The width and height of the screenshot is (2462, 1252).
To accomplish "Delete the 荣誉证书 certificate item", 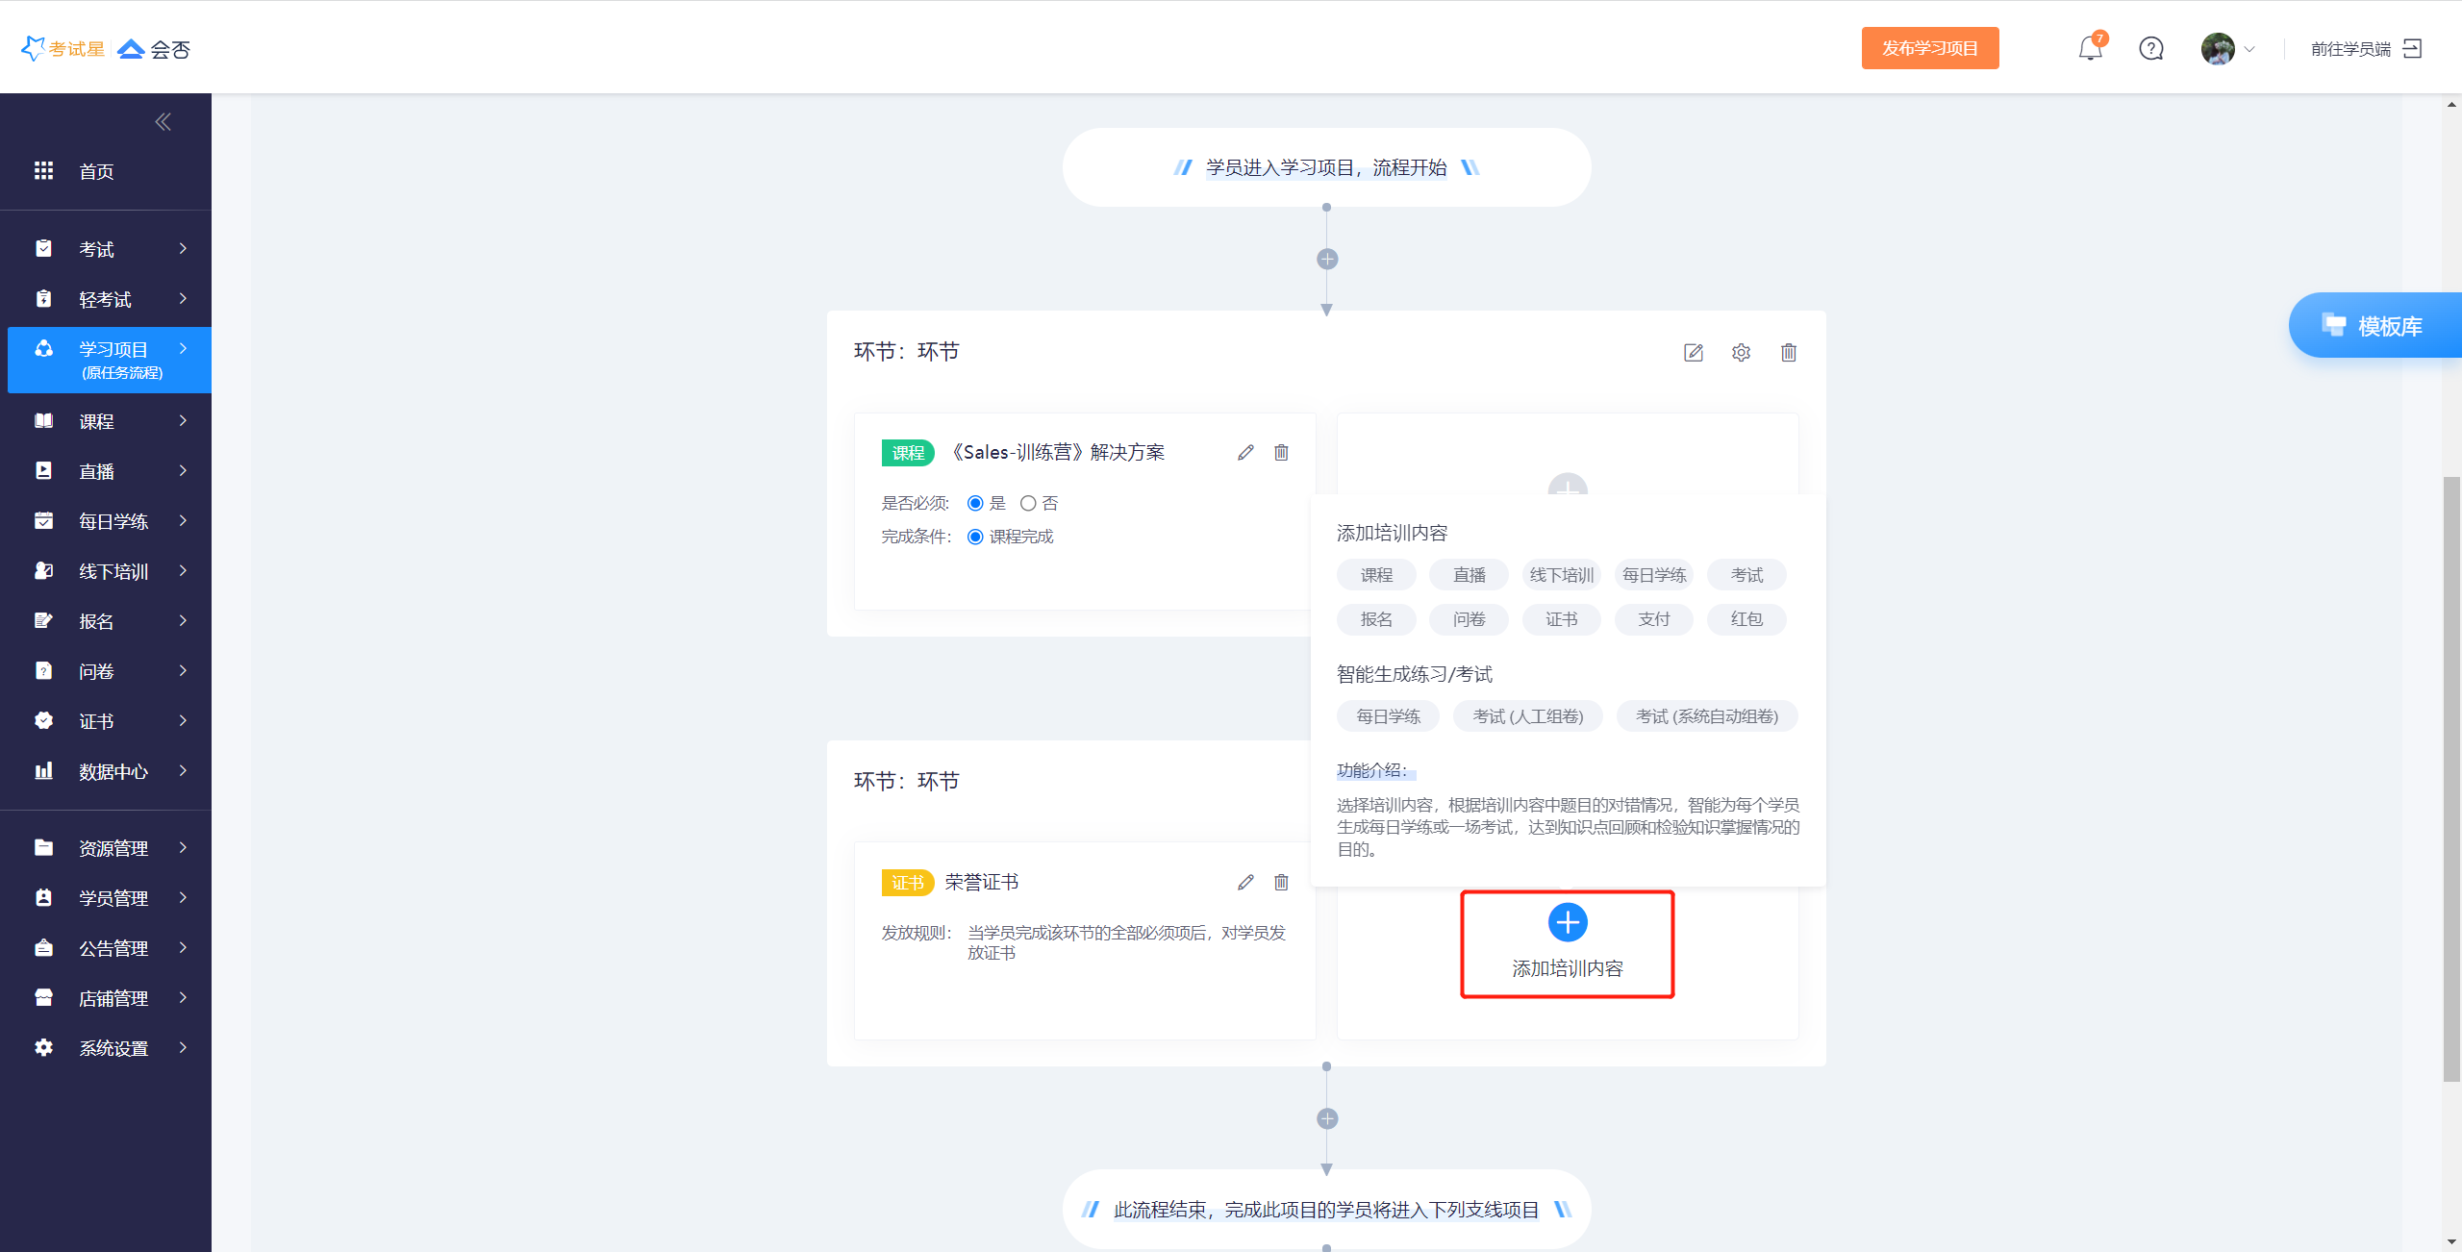I will click(x=1281, y=883).
